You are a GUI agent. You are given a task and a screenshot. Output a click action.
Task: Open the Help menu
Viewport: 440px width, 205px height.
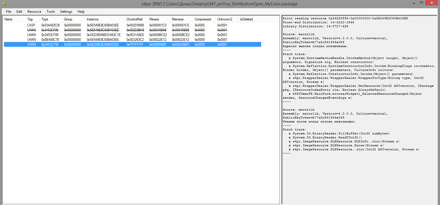[x=81, y=12]
